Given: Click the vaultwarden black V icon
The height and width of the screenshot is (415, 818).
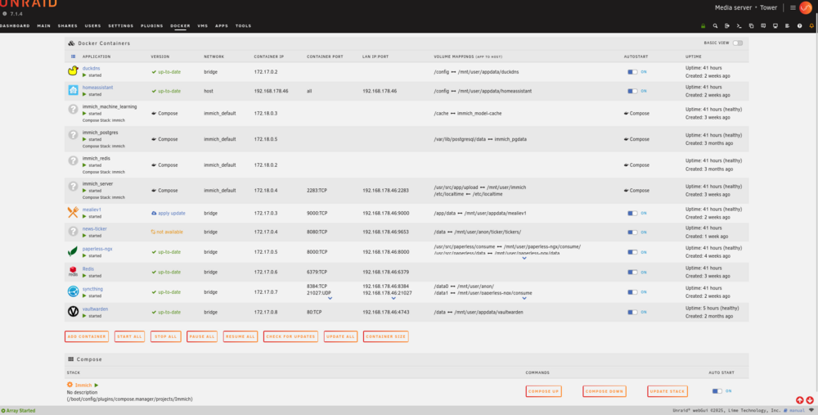Looking at the screenshot, I should tap(73, 312).
